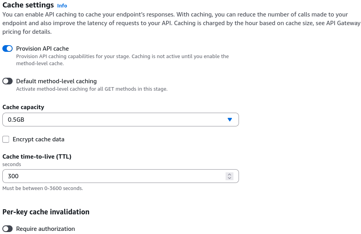Turn off the Provision API cache switch

7,48
